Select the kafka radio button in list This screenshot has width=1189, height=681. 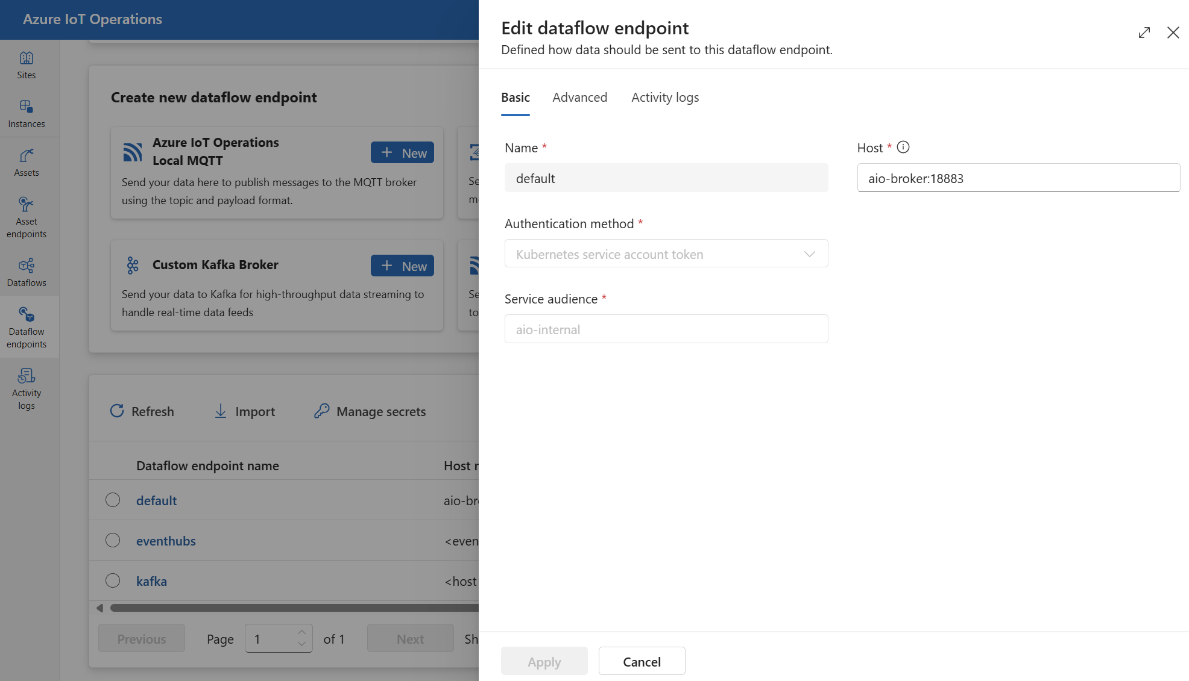112,580
